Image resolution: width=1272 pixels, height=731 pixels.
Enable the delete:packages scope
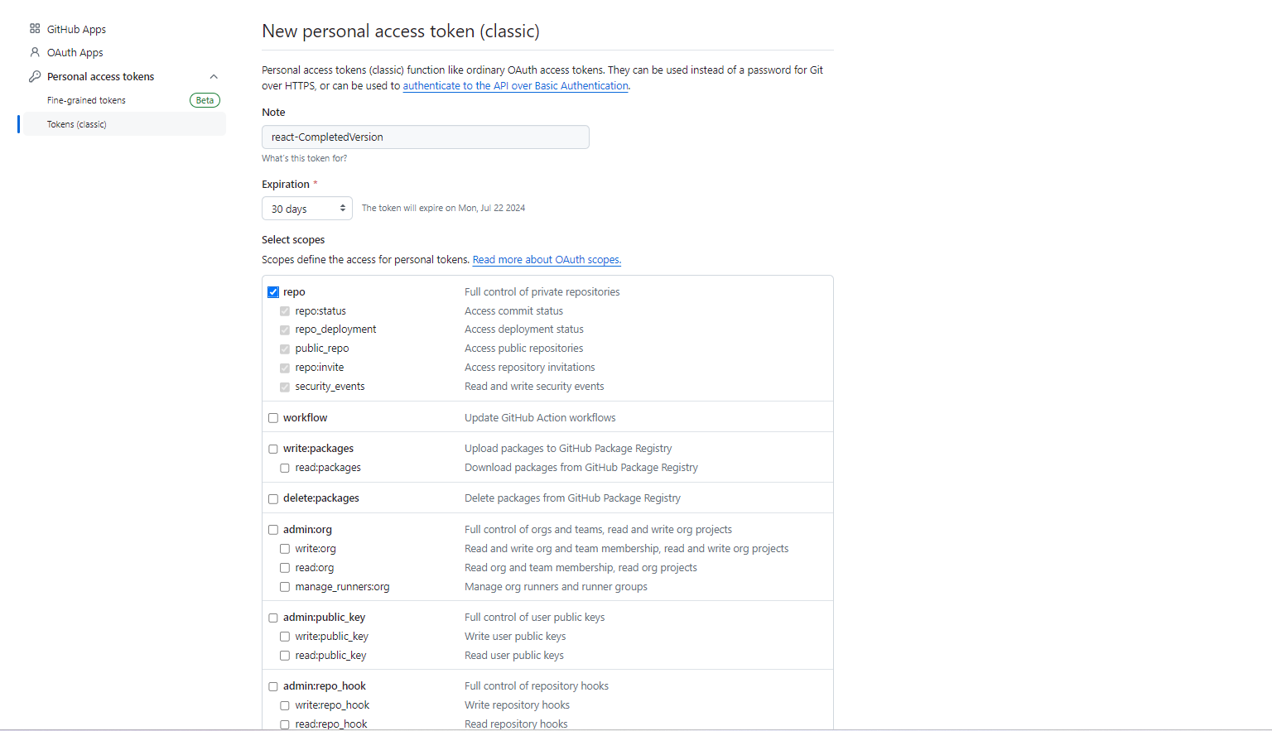[x=273, y=498]
